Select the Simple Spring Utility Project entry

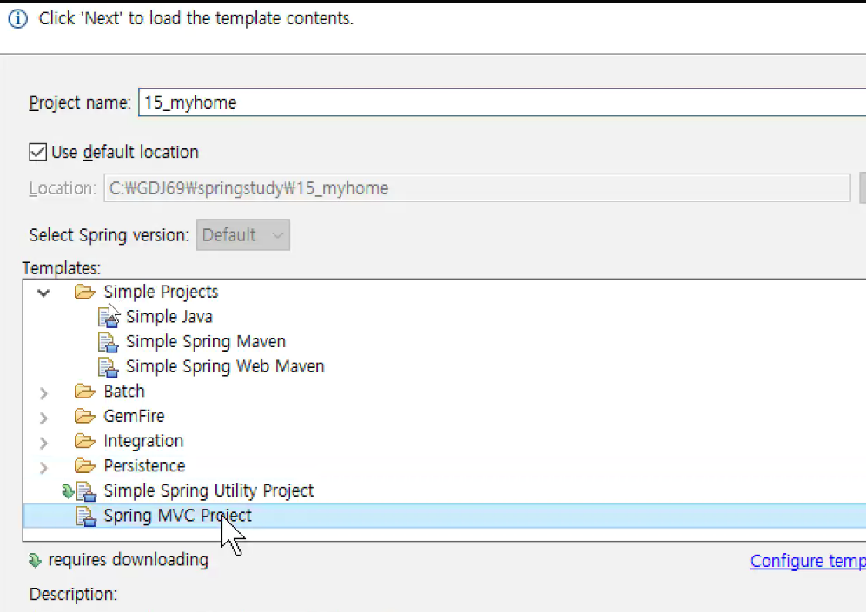pyautogui.click(x=208, y=490)
